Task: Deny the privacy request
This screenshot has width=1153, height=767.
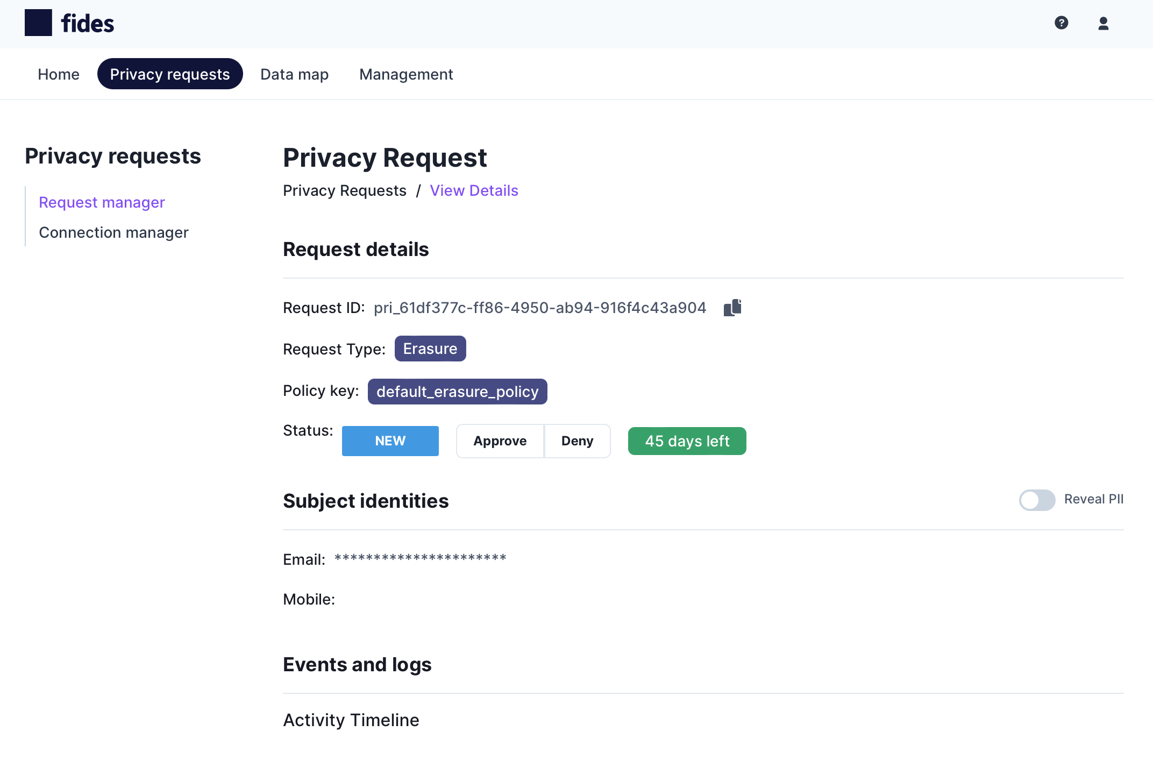Action: tap(578, 441)
